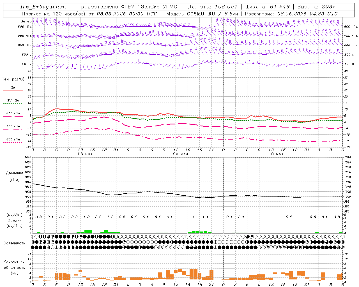Click the elevation value 303м
The height and width of the screenshot is (287, 359).
[328, 7]
